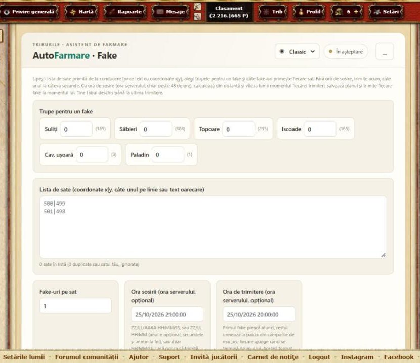The height and width of the screenshot is (363, 420).
Task: Focus the Paladin count field
Action: 168,154
